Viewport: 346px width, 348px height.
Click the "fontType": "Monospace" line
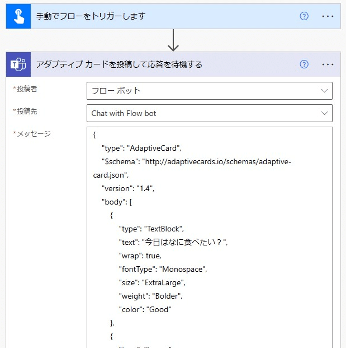pos(163,269)
